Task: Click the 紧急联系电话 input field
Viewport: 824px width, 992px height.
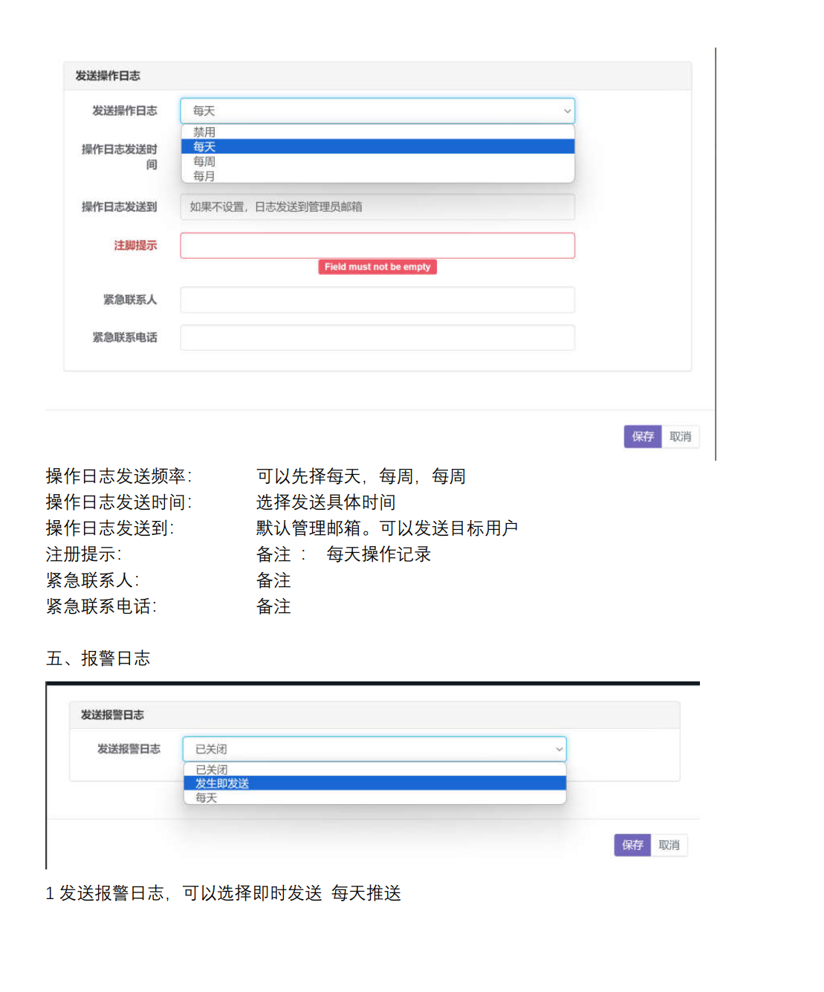Action: point(377,337)
